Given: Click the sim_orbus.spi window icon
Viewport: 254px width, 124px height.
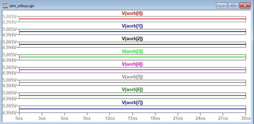Looking at the screenshot, I should pyautogui.click(x=5, y=6).
